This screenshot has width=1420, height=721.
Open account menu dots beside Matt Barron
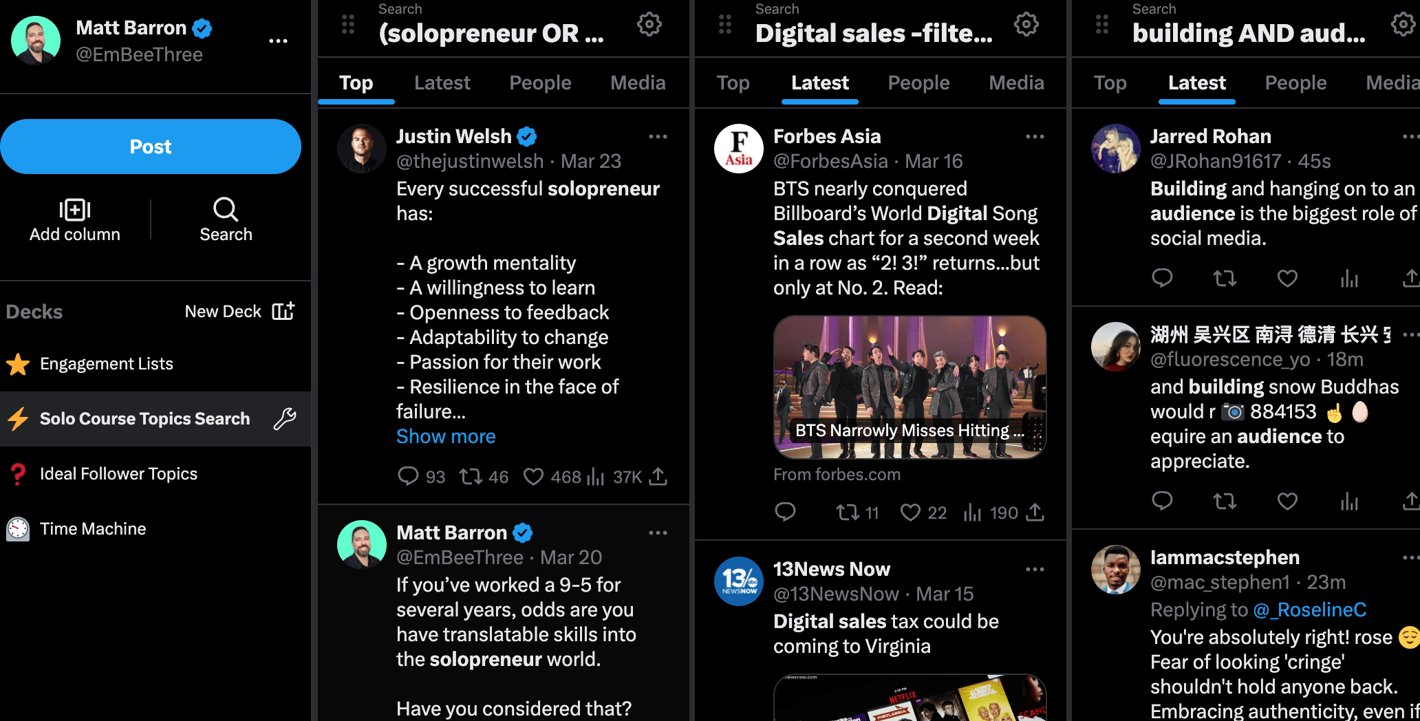pyautogui.click(x=278, y=41)
